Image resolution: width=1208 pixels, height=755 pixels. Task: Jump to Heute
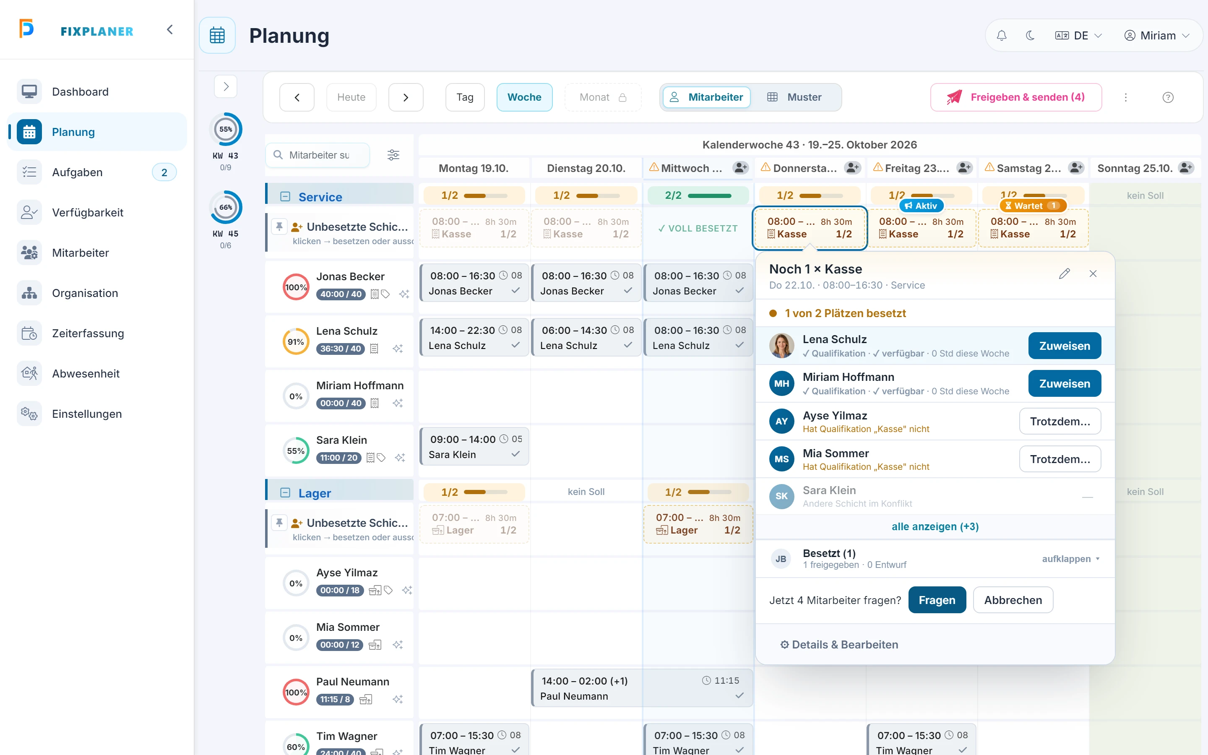(351, 97)
